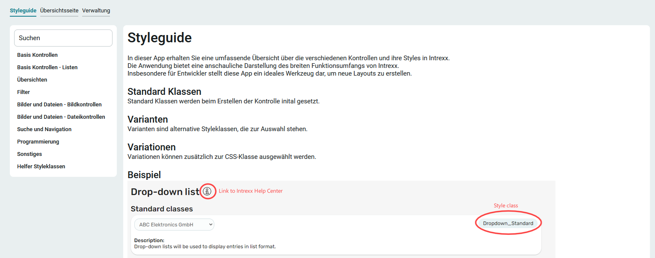Viewport: 655px width, 258px height.
Task: Select the Filter sidebar entry
Action: point(24,92)
